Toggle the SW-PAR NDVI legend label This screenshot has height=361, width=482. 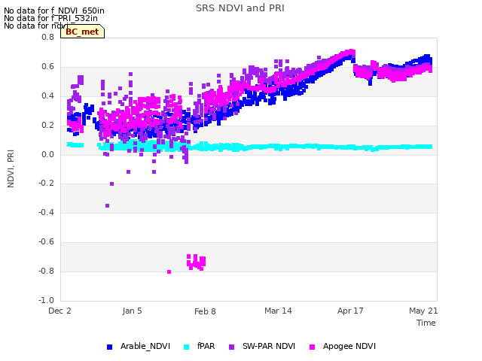(x=269, y=346)
